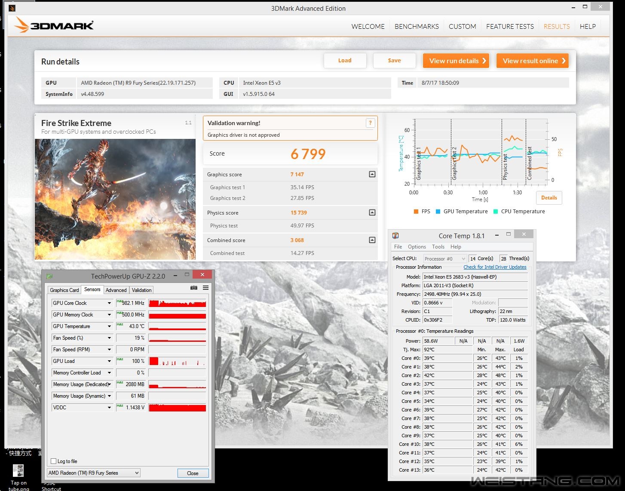Viewport: 625px width, 491px height.
Task: Toggle GPU Temperature legend swatch
Action: coord(438,212)
